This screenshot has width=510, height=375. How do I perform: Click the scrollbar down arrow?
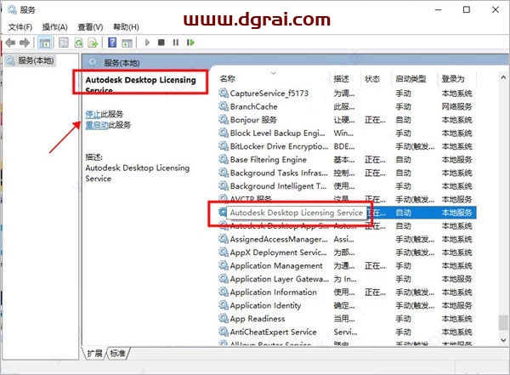point(503,340)
